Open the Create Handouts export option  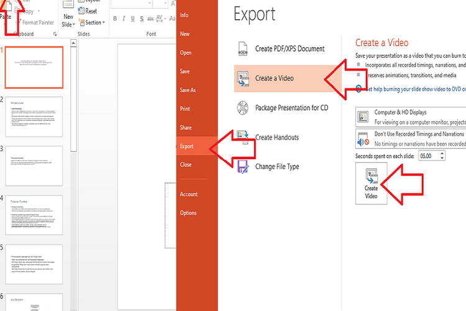276,137
